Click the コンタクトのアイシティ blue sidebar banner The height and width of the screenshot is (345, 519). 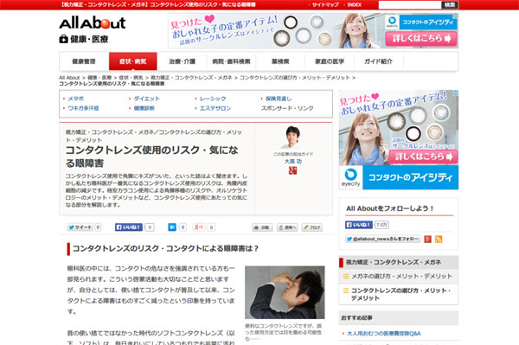pos(410,177)
